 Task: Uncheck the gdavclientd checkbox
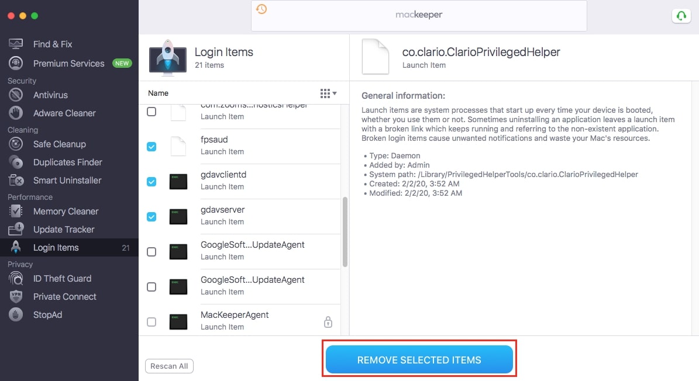pyautogui.click(x=151, y=182)
